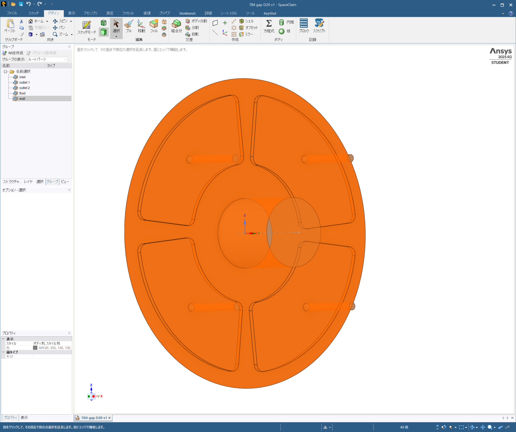Launch the Script (スクリプト) recorder
Viewport: 516px width, 432px height.
pos(319,26)
